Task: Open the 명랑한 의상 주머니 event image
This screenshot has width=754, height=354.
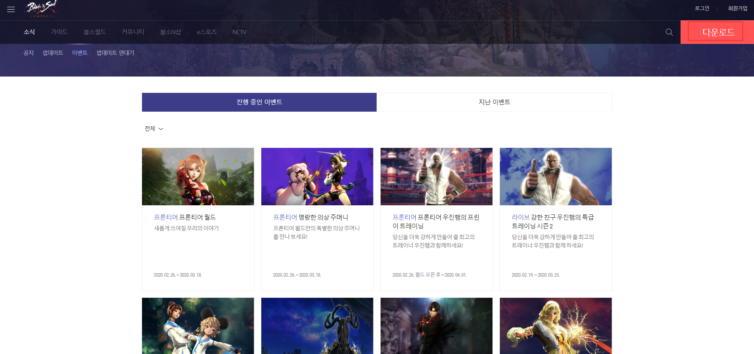Action: point(317,177)
